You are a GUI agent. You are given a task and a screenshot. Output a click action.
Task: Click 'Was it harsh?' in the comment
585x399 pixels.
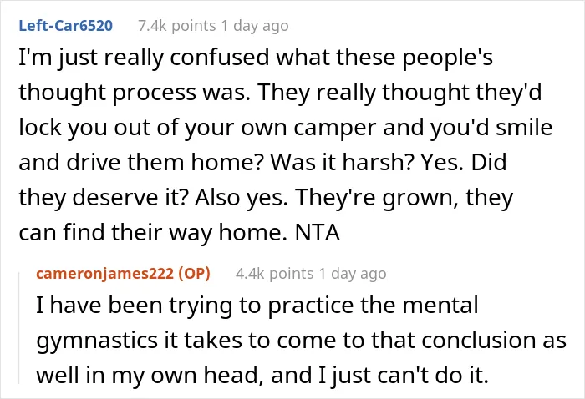342,163
